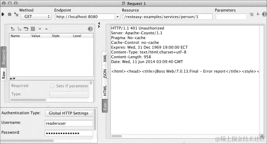Click the corner icon below the response scrollbar
The image size is (267, 144).
pos(262,136)
